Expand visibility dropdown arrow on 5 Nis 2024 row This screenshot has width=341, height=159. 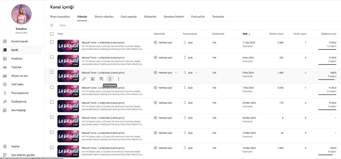click(x=176, y=73)
